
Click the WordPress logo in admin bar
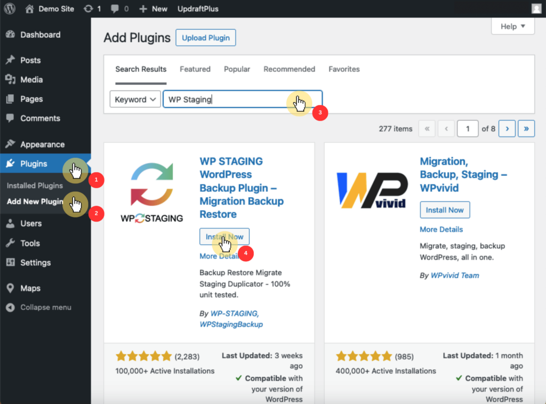tap(10, 9)
